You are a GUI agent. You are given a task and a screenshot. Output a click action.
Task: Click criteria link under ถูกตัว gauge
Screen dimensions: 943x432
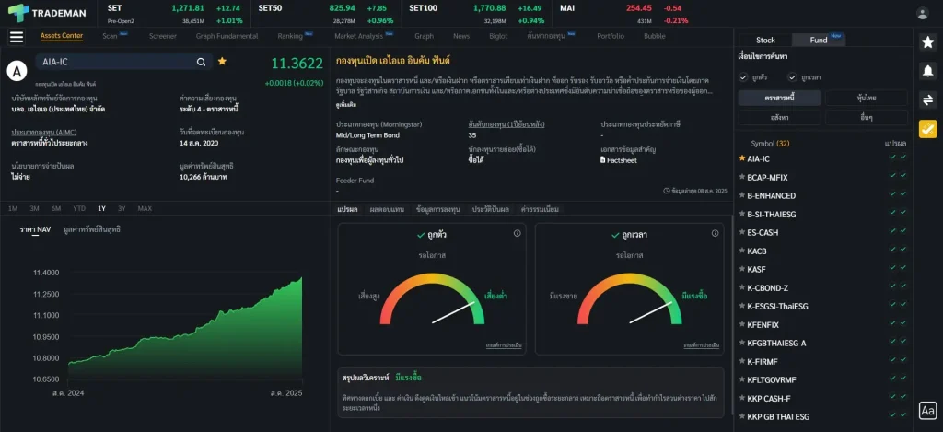pos(504,345)
